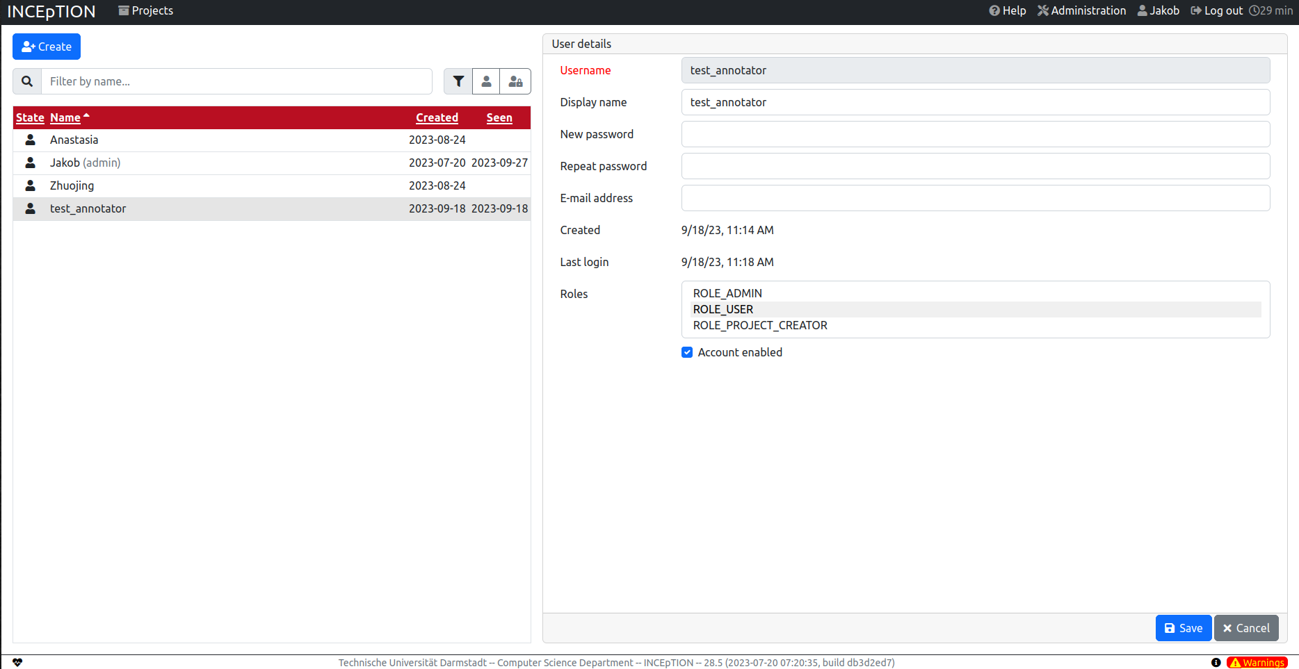Click the Display name field

pos(976,102)
